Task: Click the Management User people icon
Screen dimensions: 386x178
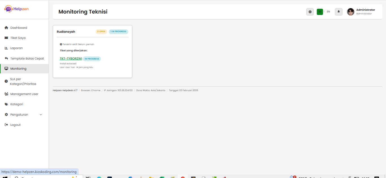Action: tap(6, 94)
